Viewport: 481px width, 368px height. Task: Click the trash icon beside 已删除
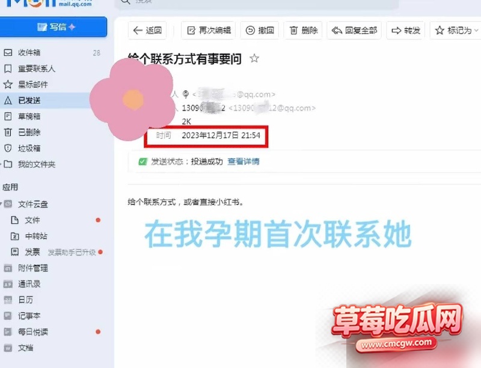pyautogui.click(x=8, y=132)
